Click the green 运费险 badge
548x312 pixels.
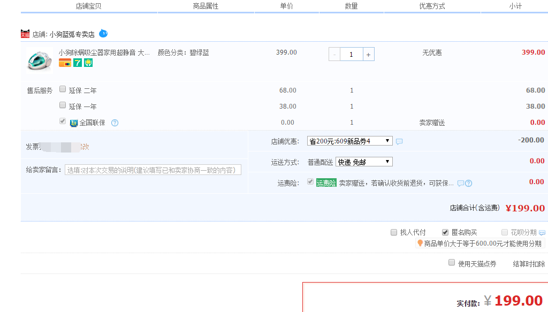(x=326, y=182)
